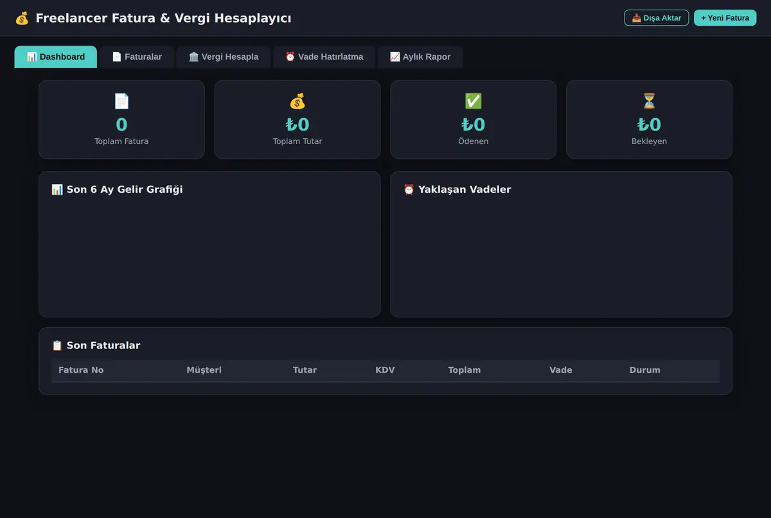Click the alarm clock icon beside Yaklaşan Vadeler

click(x=409, y=190)
